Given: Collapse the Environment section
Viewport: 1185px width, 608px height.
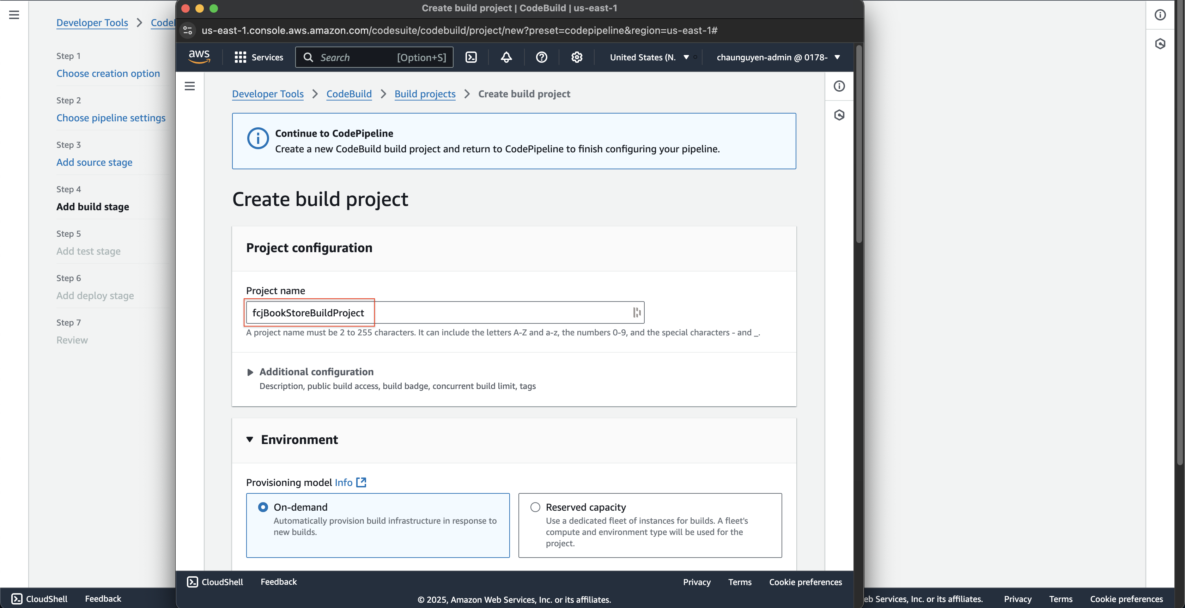Looking at the screenshot, I should pyautogui.click(x=250, y=439).
